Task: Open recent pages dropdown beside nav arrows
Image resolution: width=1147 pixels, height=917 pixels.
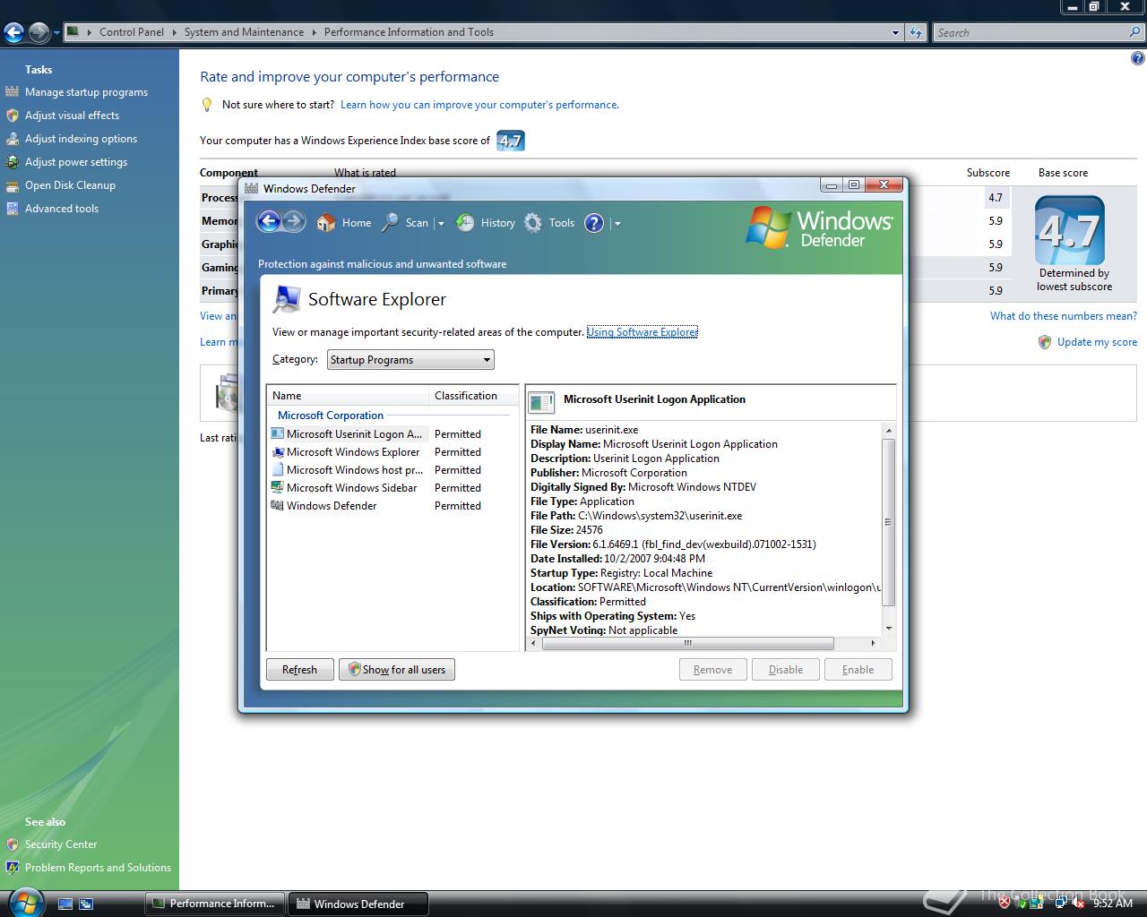Action: 56,34
